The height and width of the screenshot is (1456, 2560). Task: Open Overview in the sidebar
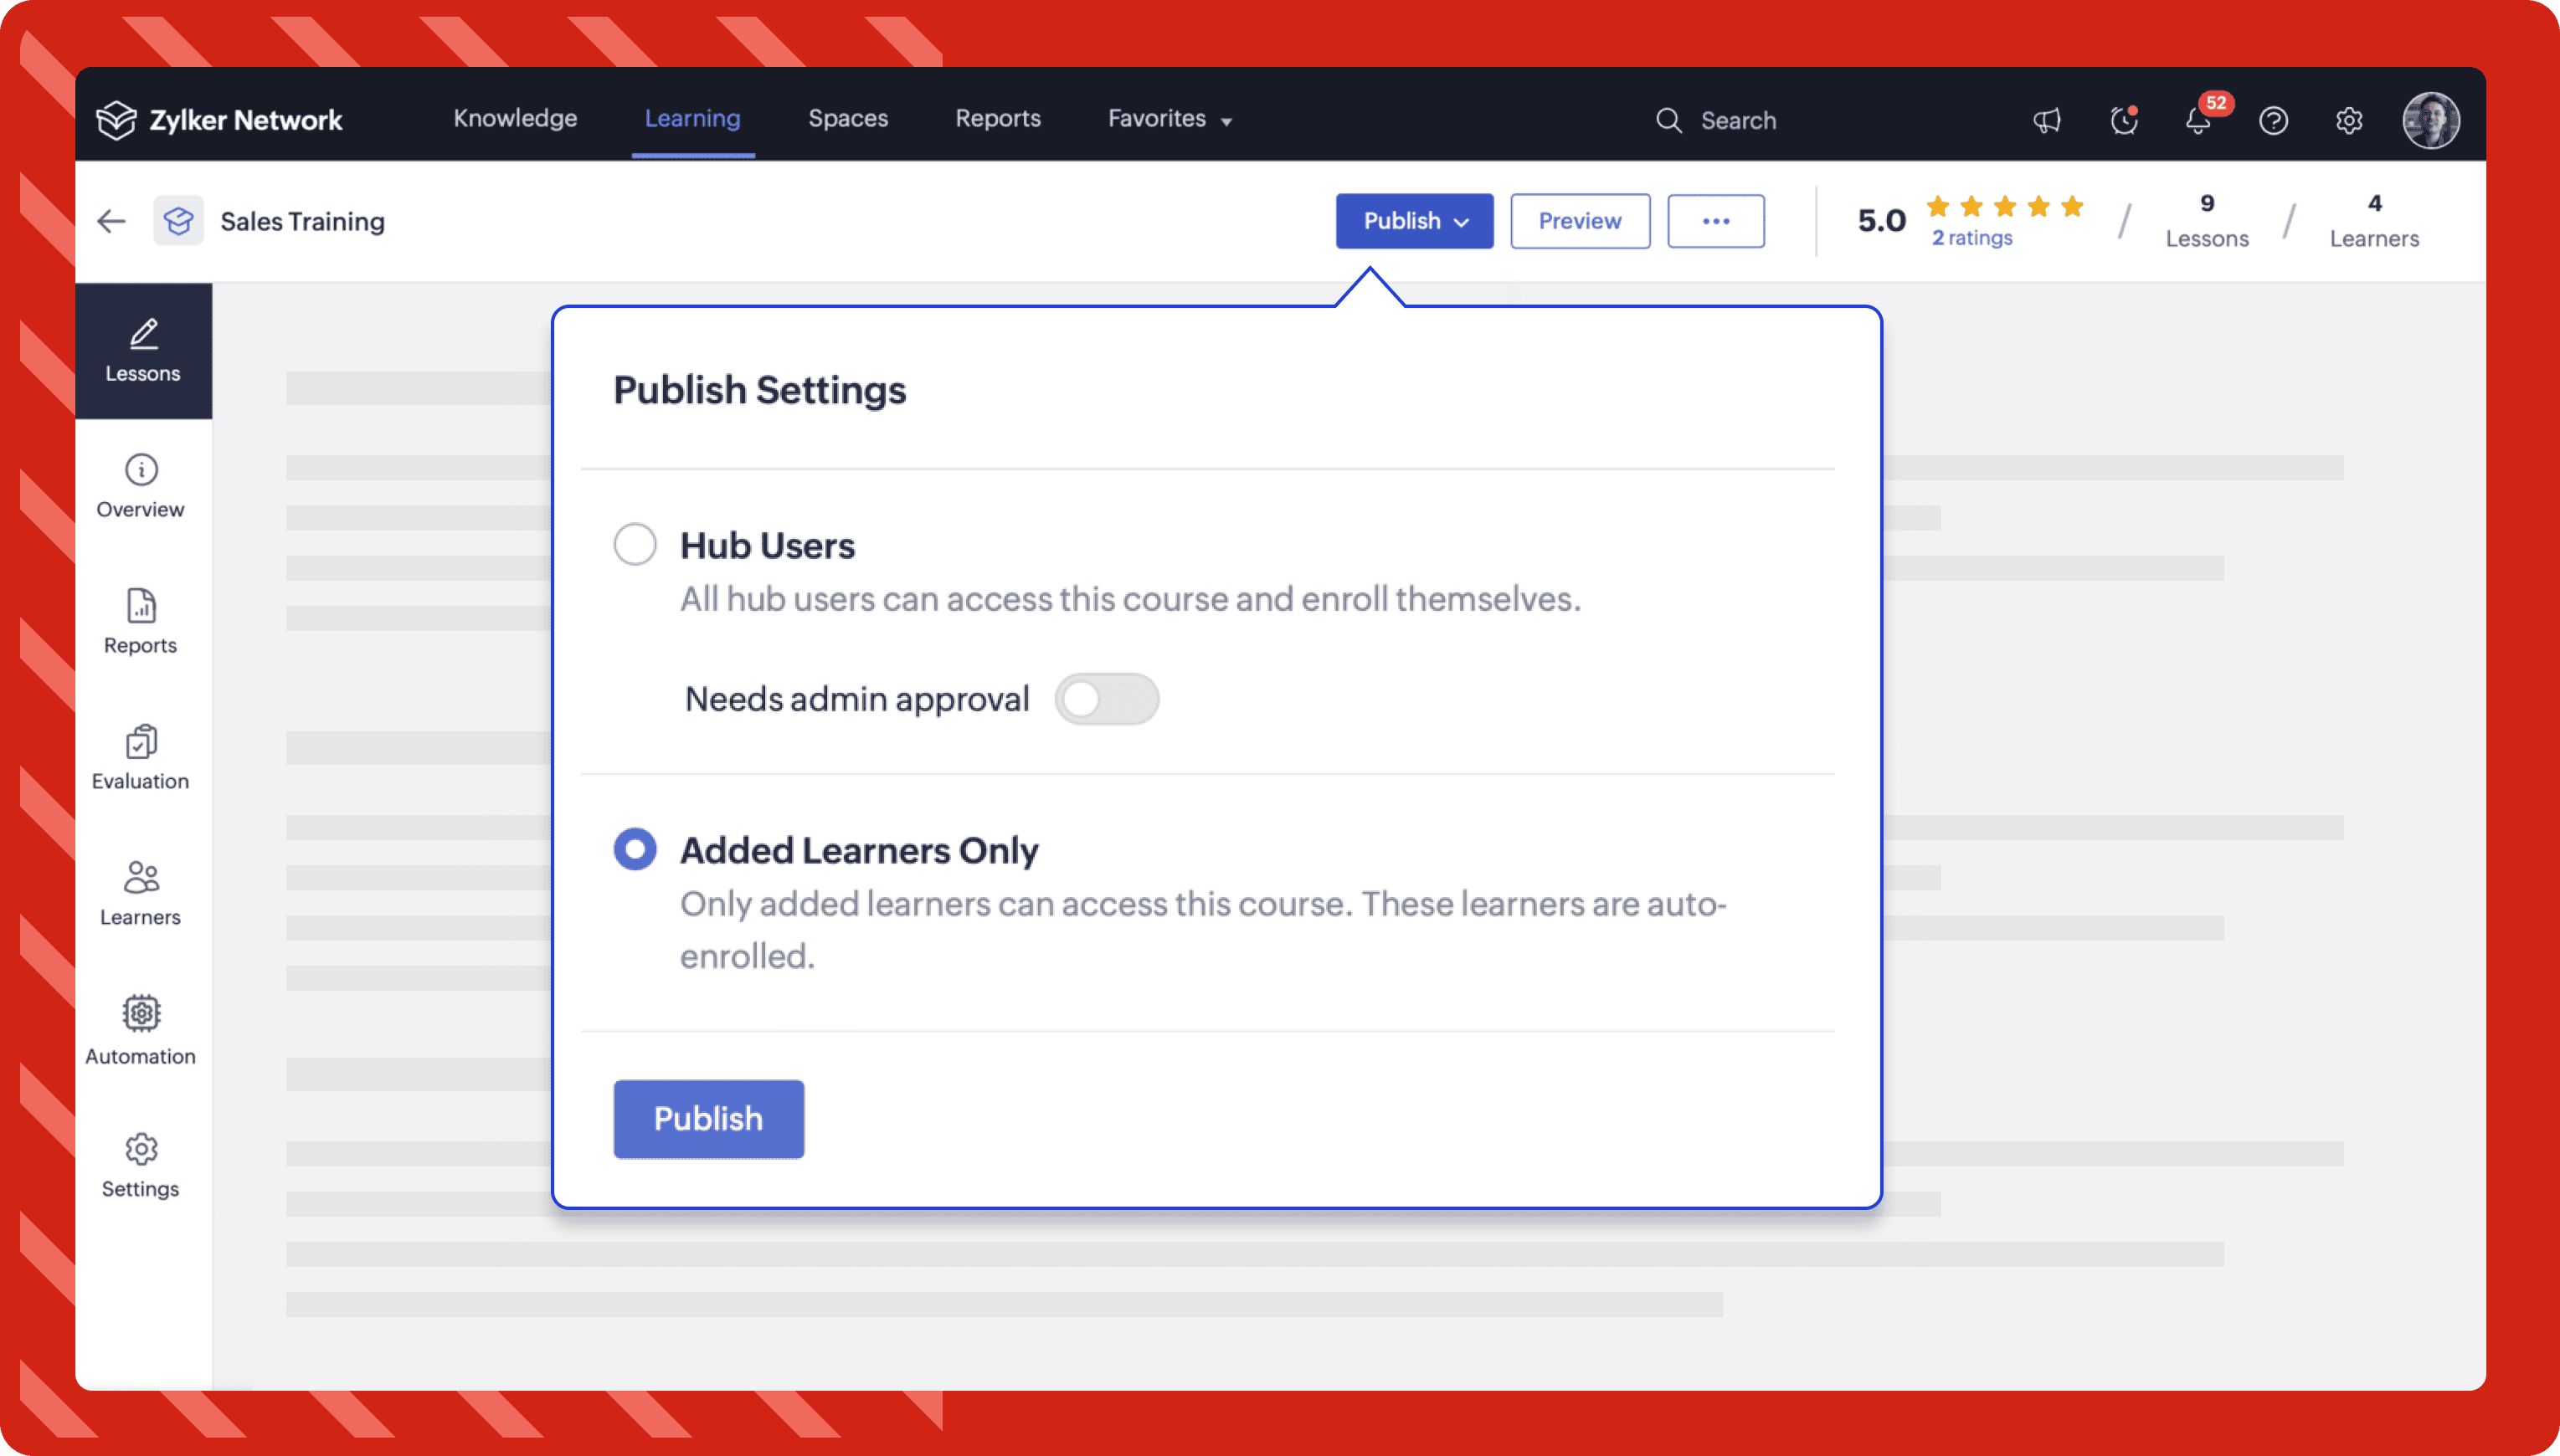[141, 487]
